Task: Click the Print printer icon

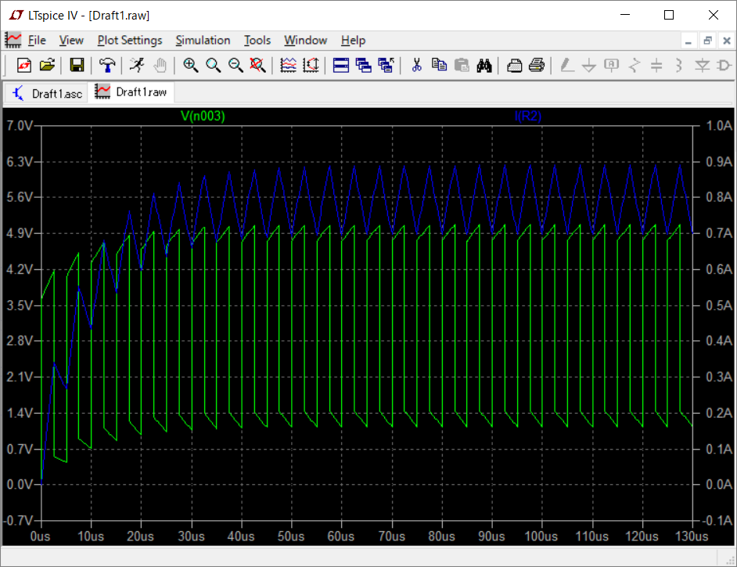Action: [x=537, y=65]
